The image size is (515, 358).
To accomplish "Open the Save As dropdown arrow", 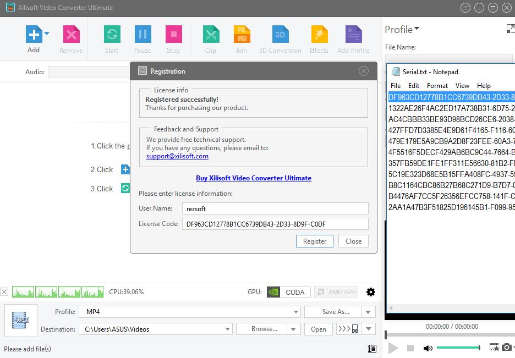I will 368,312.
